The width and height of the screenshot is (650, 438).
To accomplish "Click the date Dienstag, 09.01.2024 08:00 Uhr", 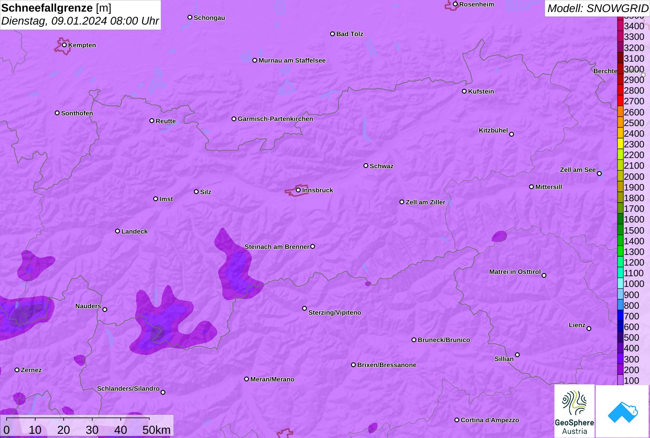I will [80, 21].
